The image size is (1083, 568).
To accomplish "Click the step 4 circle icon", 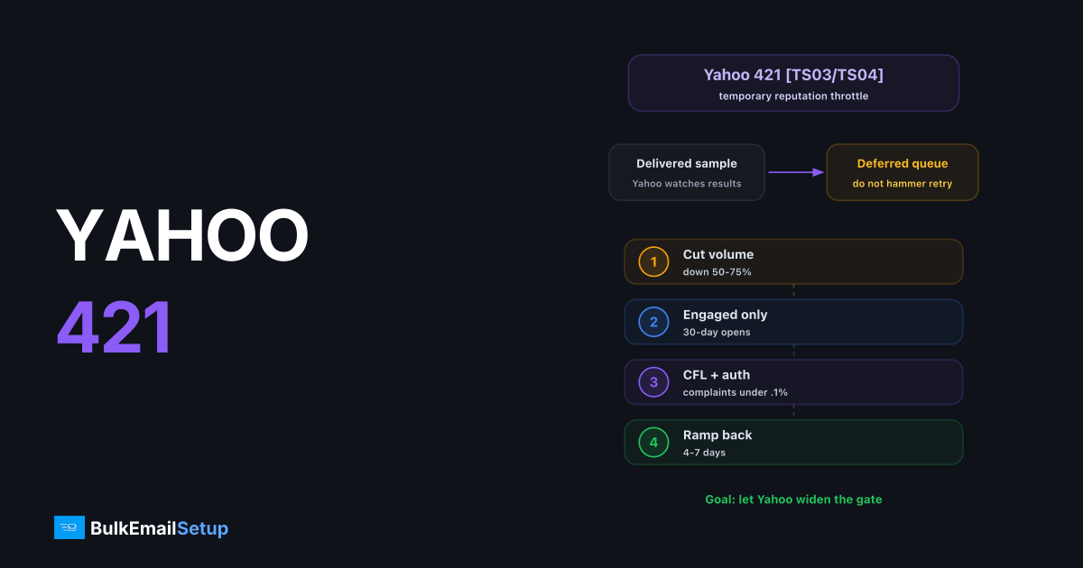I will pos(653,443).
